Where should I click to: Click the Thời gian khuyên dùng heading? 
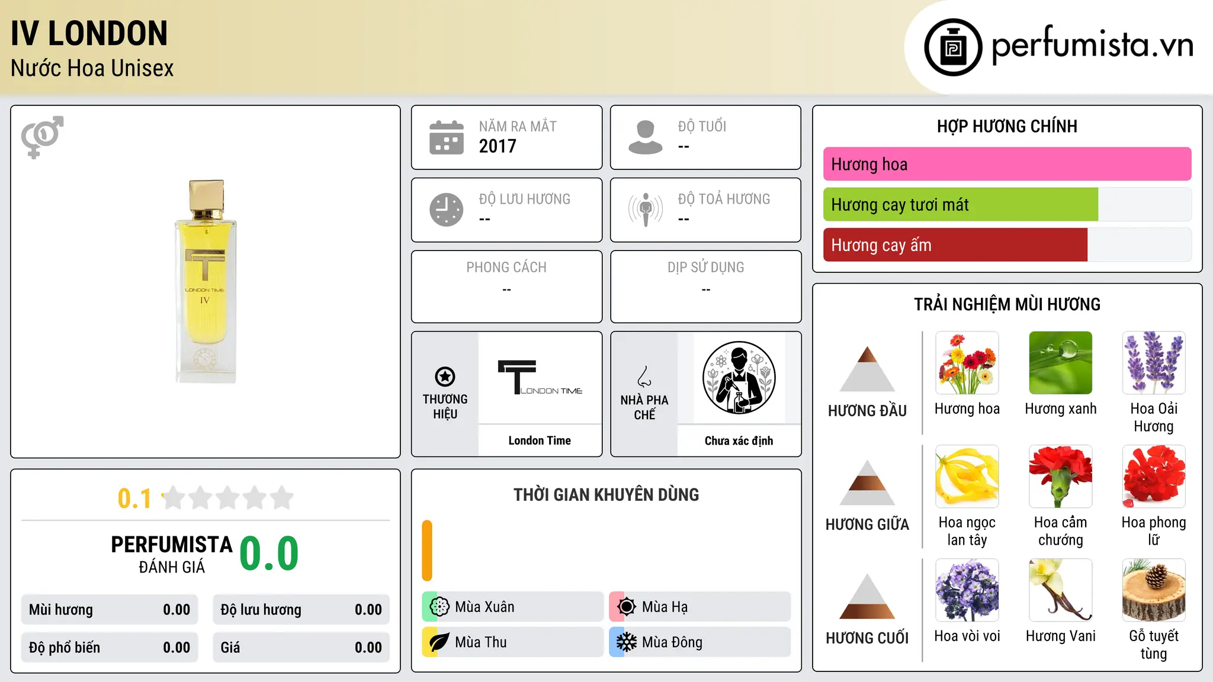click(x=606, y=495)
